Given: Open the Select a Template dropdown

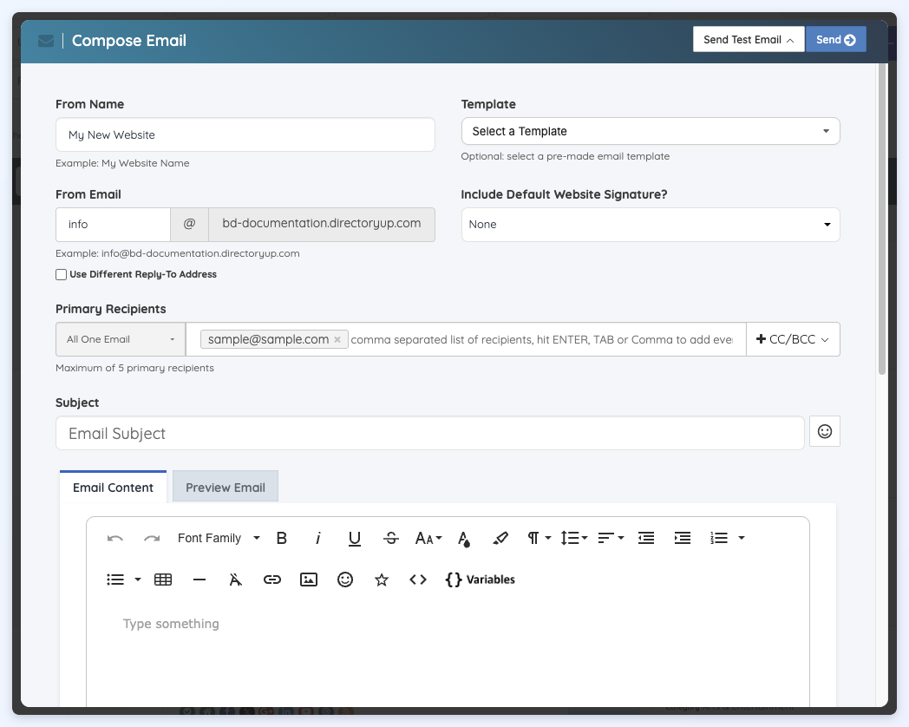Looking at the screenshot, I should (651, 132).
